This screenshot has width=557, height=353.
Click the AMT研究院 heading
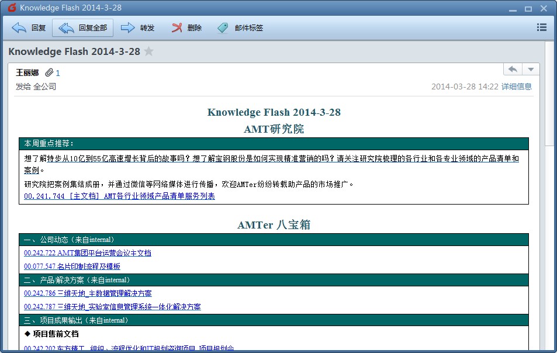coord(274,129)
